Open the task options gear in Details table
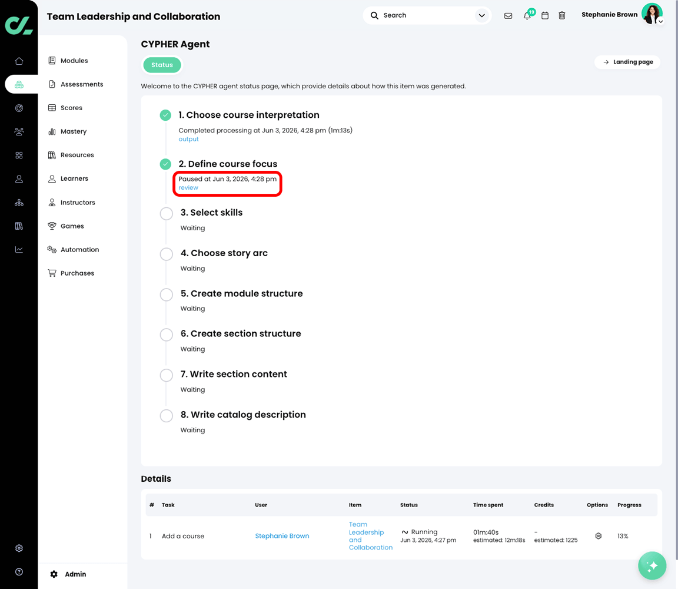Image resolution: width=678 pixels, height=589 pixels. [598, 536]
